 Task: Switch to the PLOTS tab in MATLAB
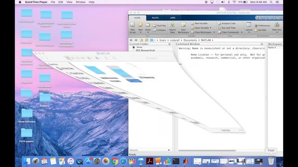(x=155, y=18)
